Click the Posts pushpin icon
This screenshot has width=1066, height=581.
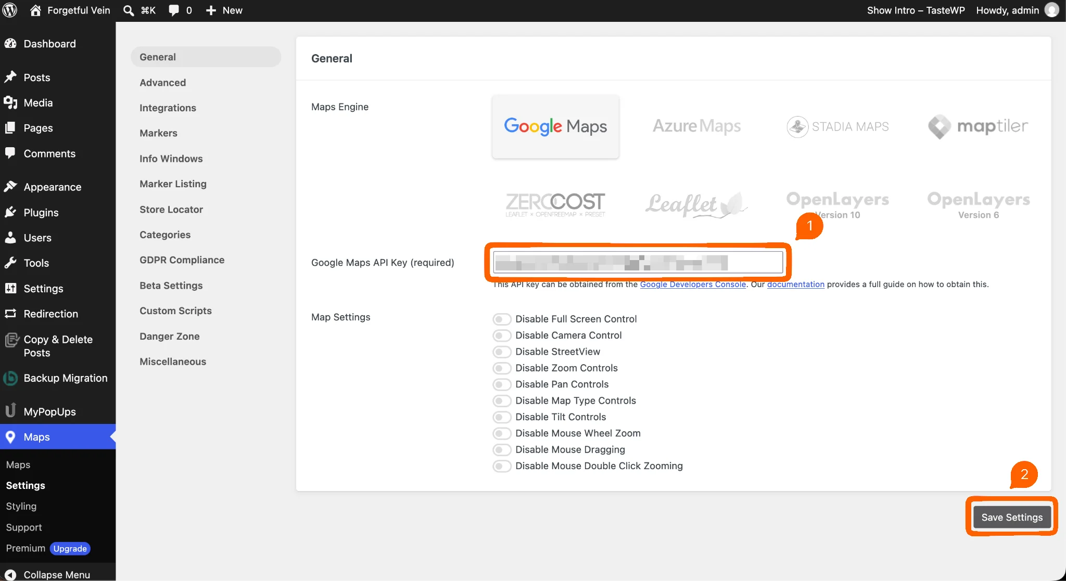point(10,77)
